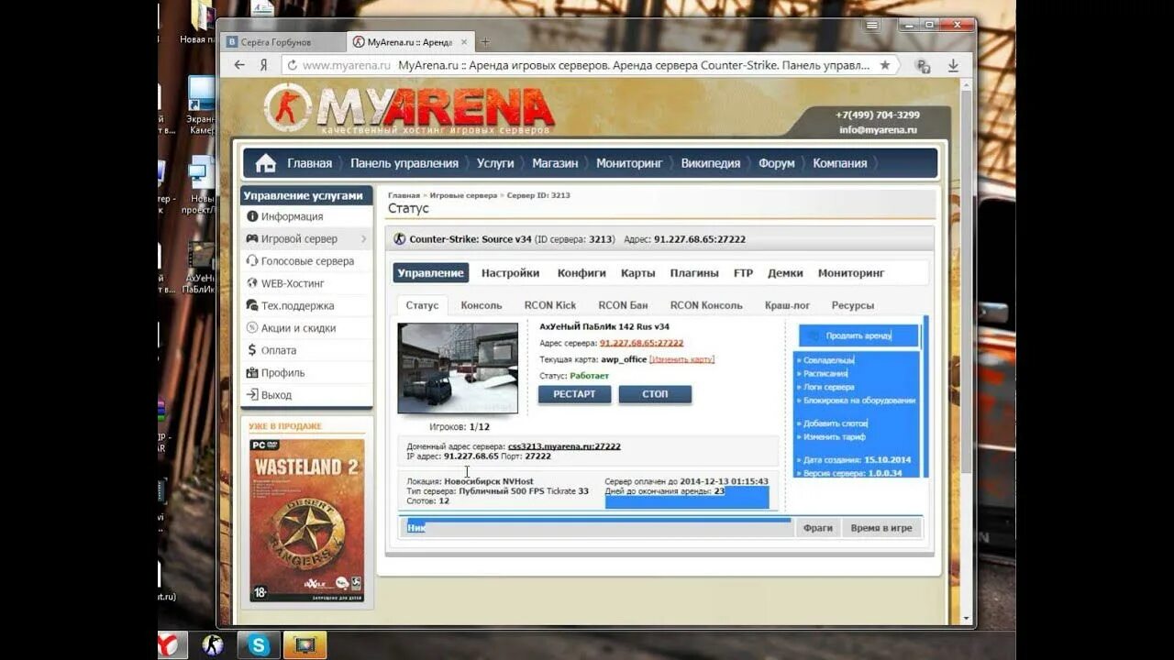
Task: Open Блокировка на оборудовании link
Action: pos(858,401)
